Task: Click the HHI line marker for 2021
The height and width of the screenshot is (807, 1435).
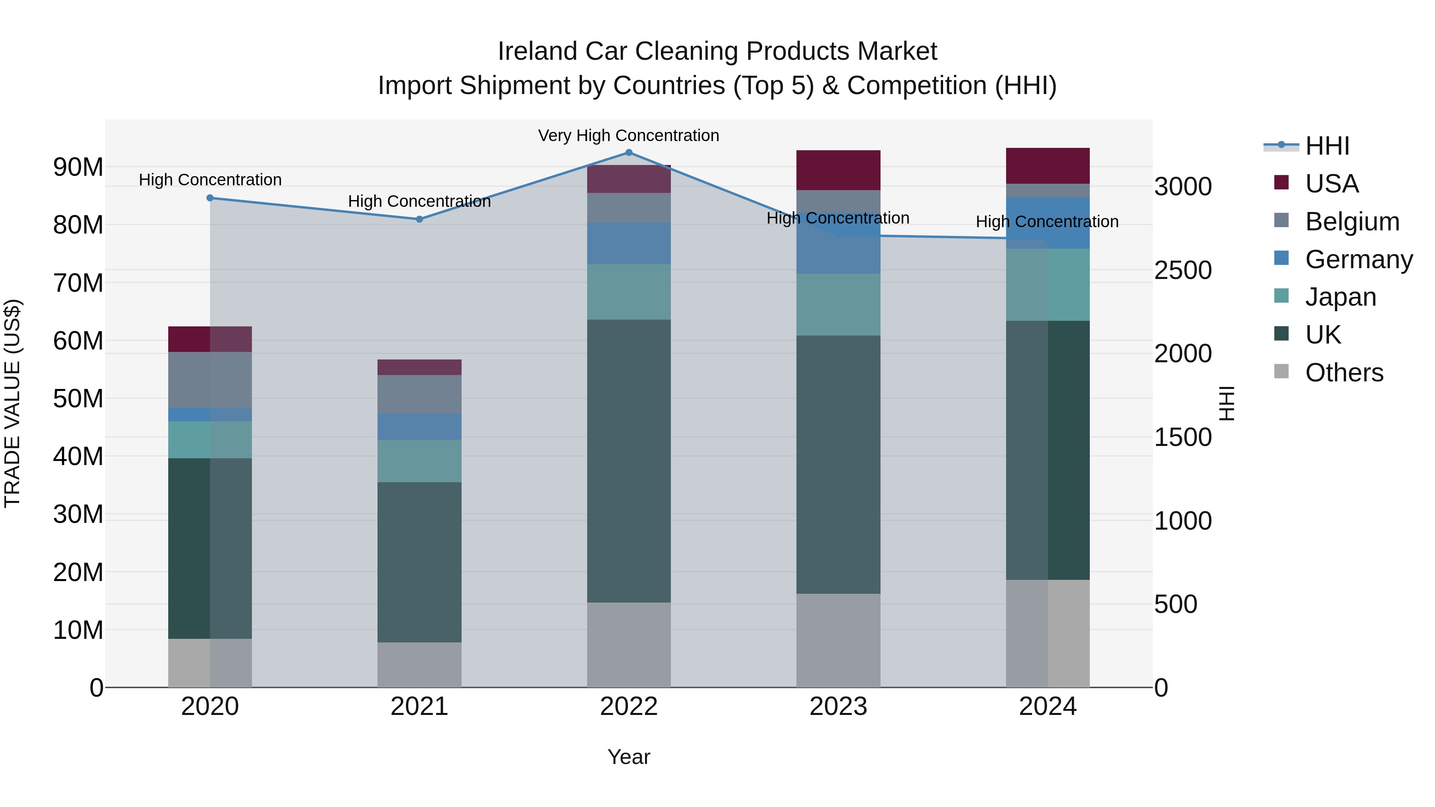Action: 419,219
